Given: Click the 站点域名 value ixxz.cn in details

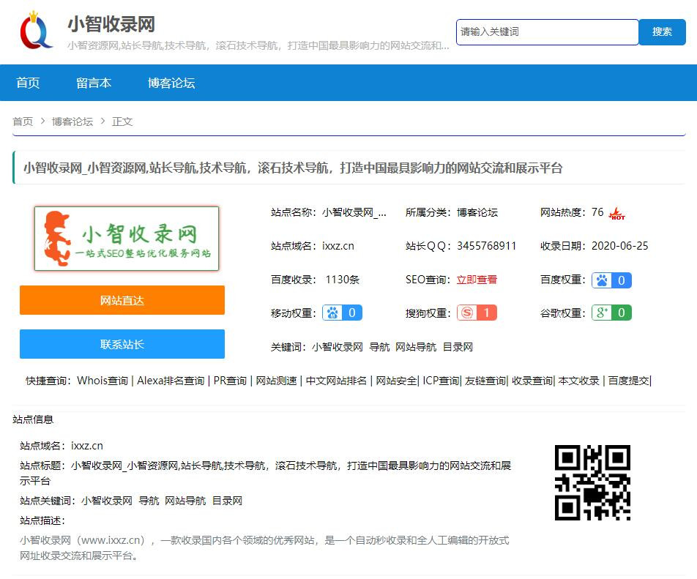Looking at the screenshot, I should pos(338,246).
